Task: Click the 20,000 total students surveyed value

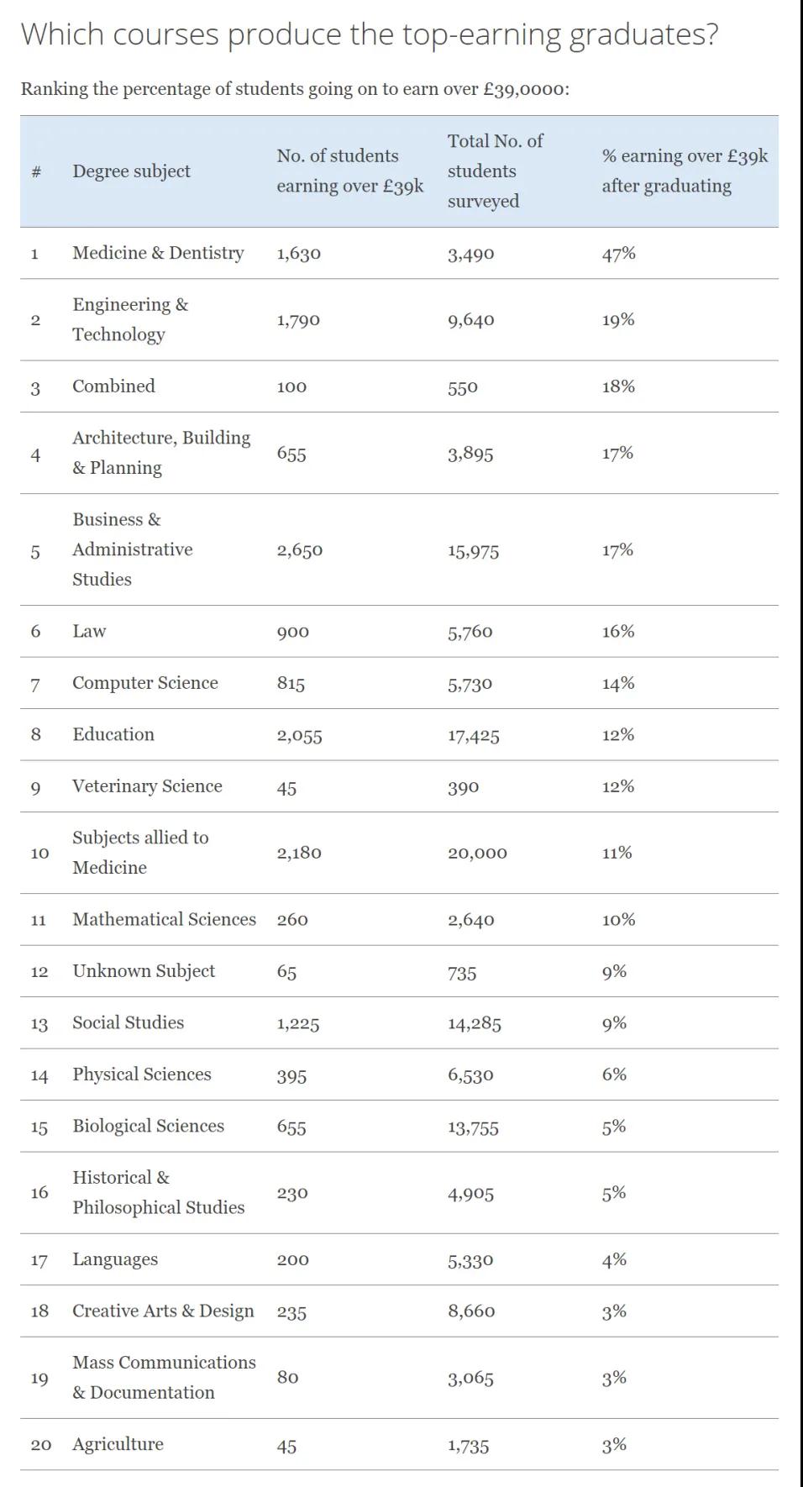Action: [477, 854]
